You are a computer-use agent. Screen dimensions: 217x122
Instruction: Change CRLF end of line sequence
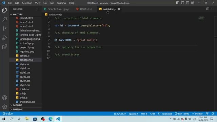(x=153, y=114)
